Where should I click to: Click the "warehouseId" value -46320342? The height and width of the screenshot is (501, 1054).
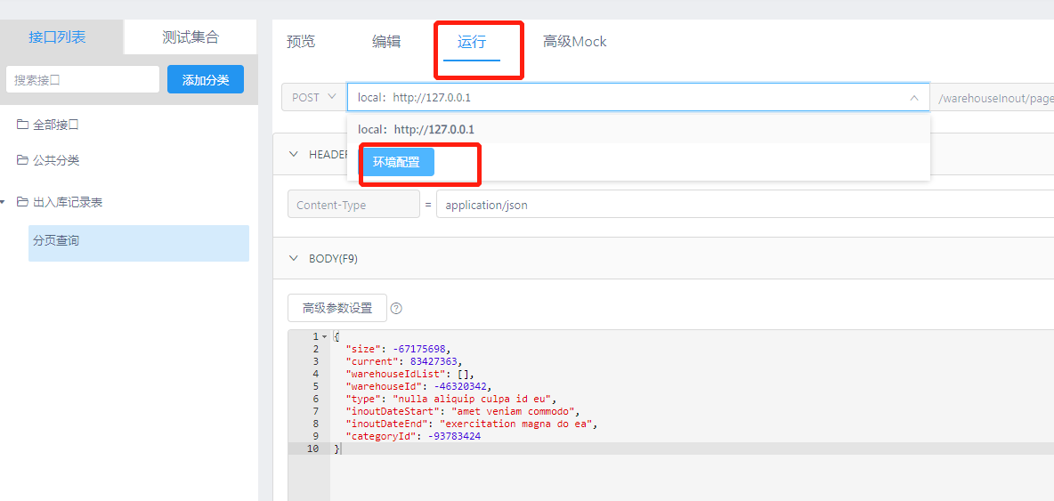tap(459, 386)
